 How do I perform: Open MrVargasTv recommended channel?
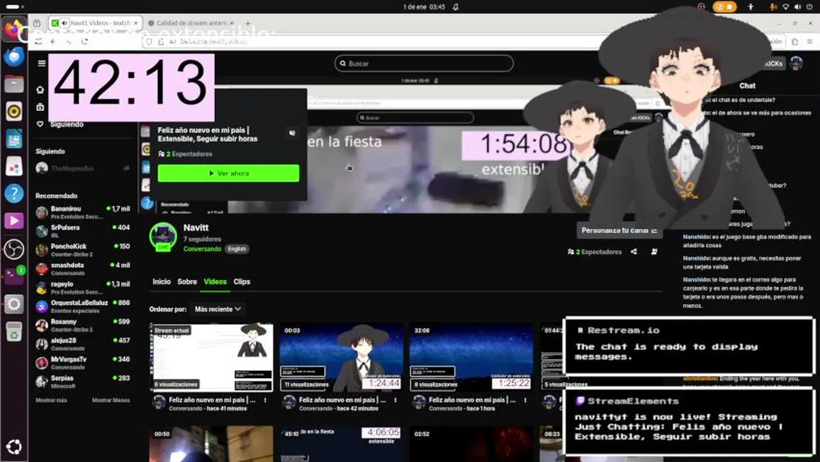[x=83, y=363]
